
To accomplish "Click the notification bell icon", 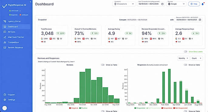I will [203, 4].
